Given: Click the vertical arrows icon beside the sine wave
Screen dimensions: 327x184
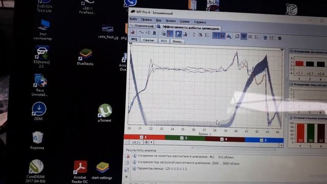Looking at the screenshot, I should 148,32.
